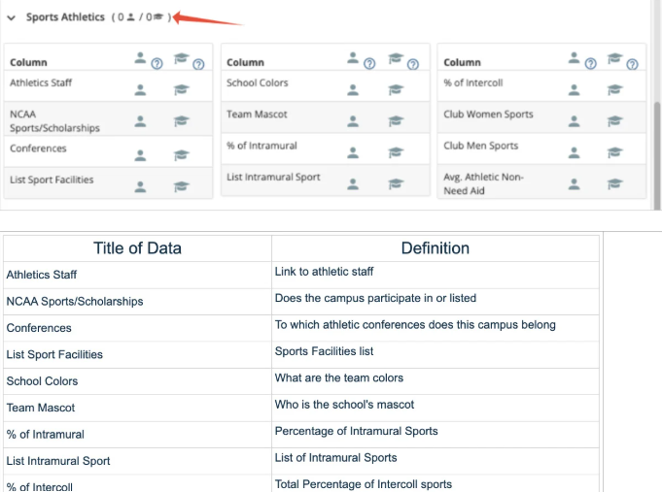Click student icon for % of Intercoll
Viewport: 662px width, 492px height.
click(x=574, y=89)
